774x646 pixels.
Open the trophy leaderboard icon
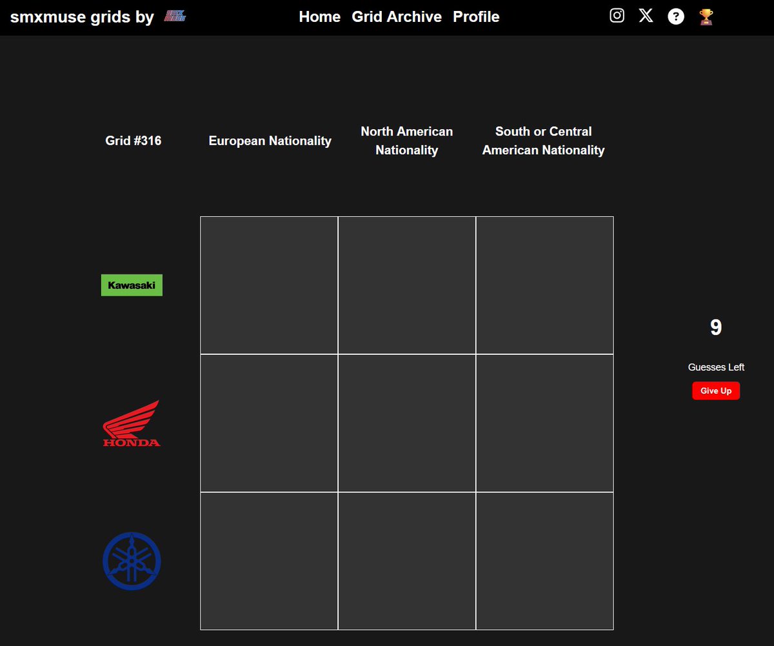(706, 17)
